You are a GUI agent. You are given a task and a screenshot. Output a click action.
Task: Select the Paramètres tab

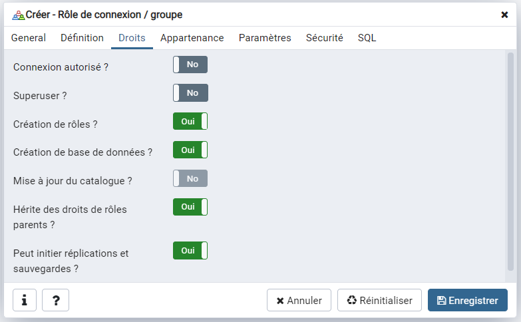[x=265, y=38]
